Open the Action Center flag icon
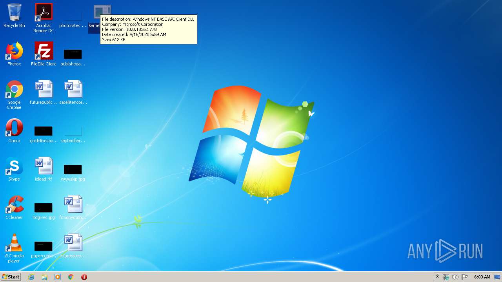This screenshot has width=502, height=282. [465, 277]
